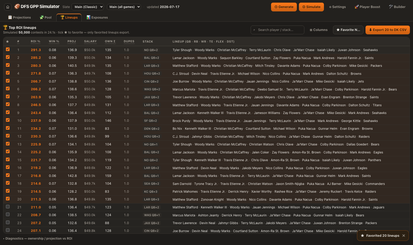Click the Search player / stack field
Screen dimensions: 413x245
[x=277, y=30]
